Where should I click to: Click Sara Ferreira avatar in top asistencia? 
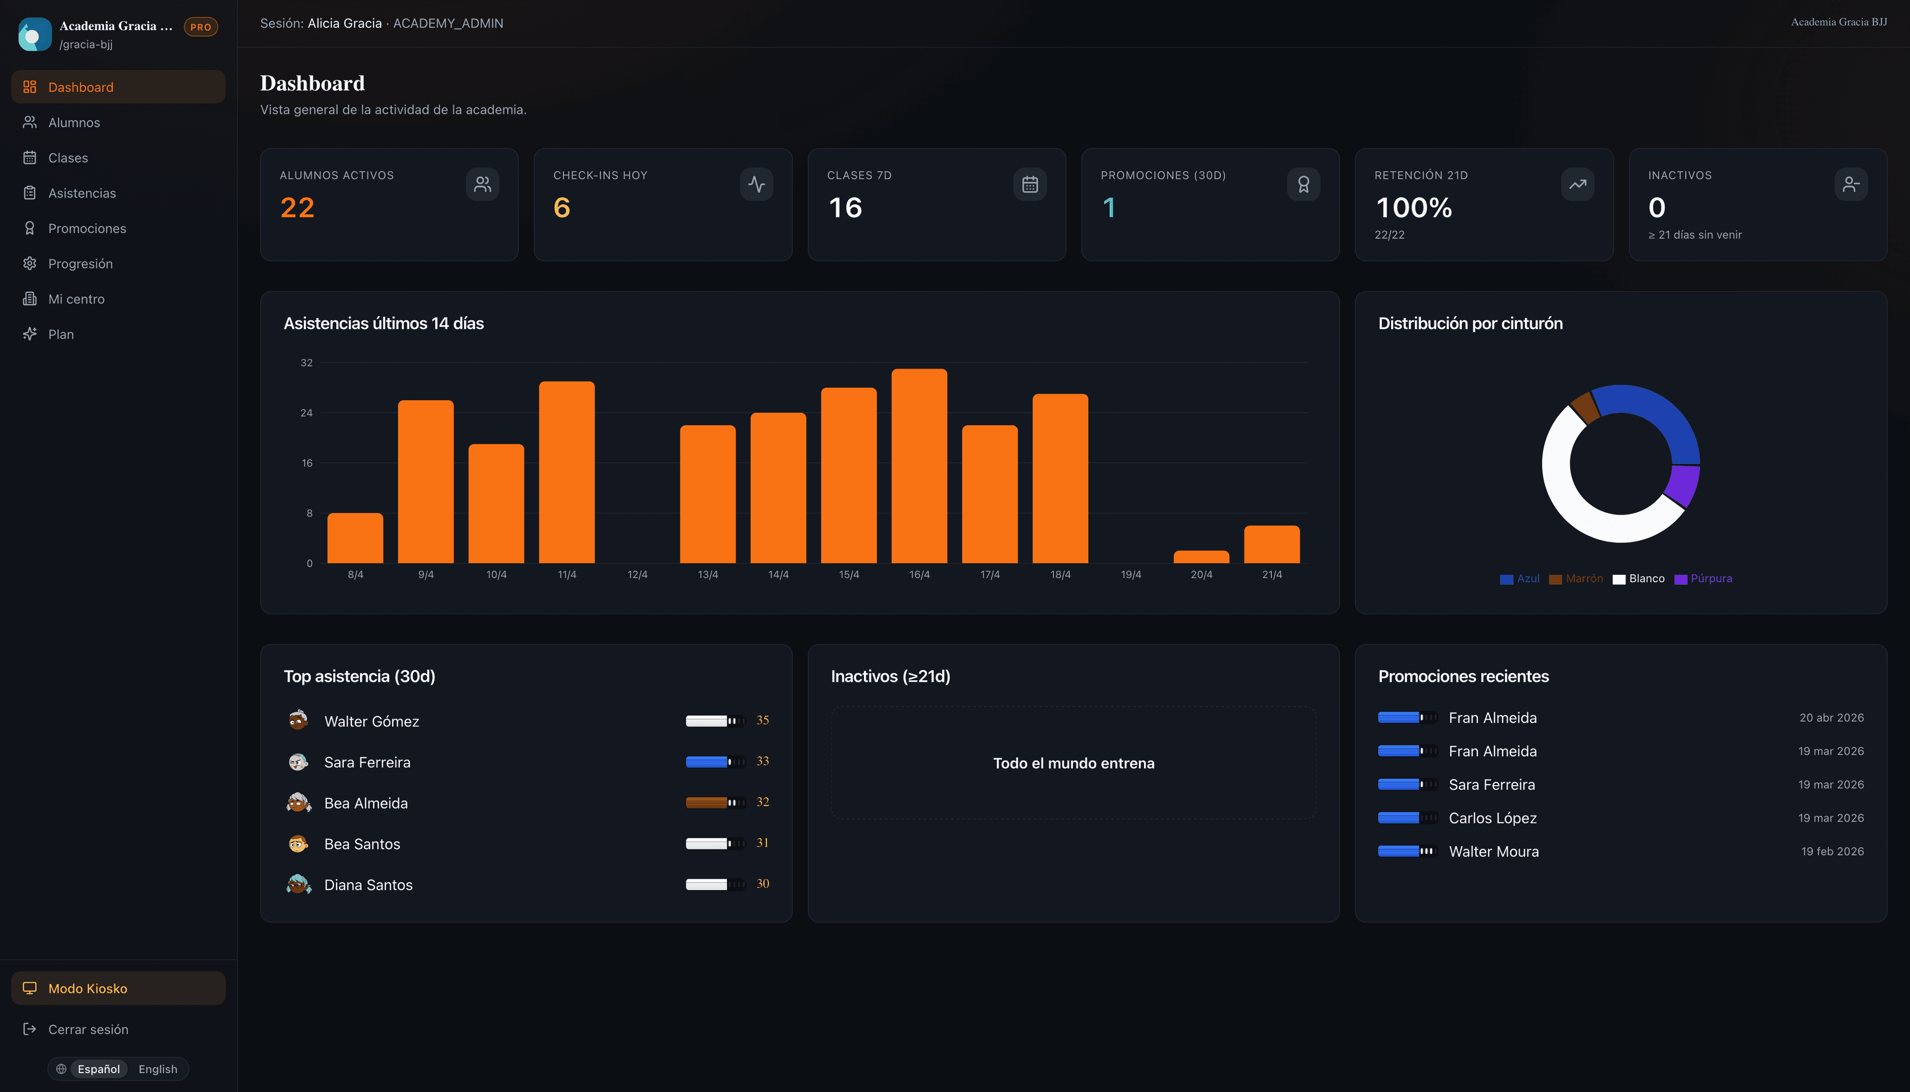coord(298,762)
